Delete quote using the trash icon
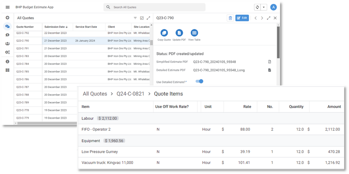349x174 pixels. point(230,18)
